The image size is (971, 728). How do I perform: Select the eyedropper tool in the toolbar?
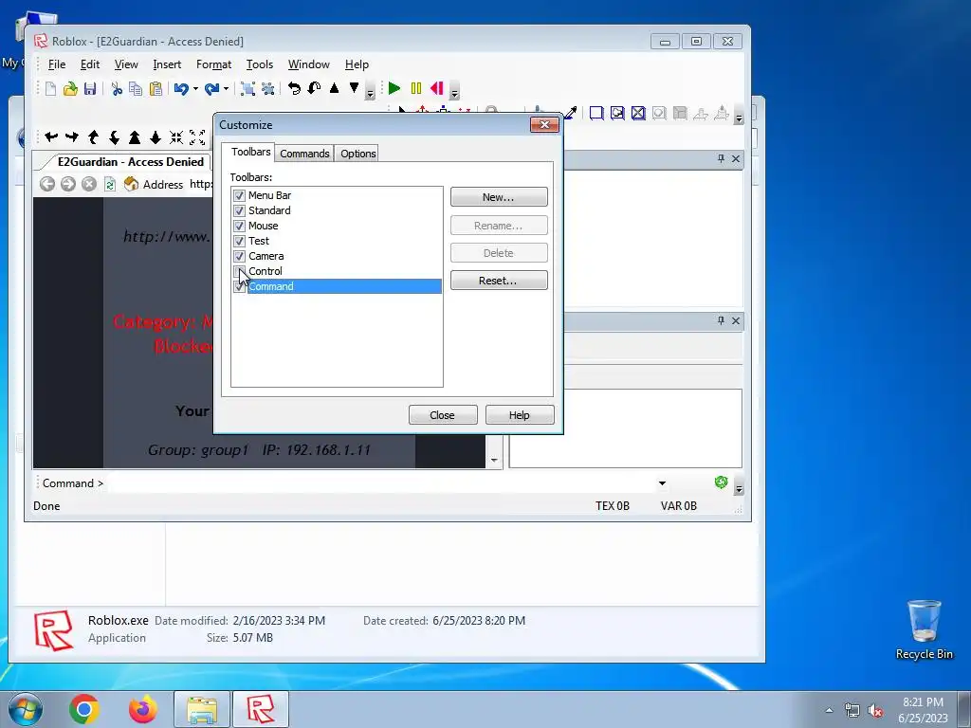coord(570,113)
